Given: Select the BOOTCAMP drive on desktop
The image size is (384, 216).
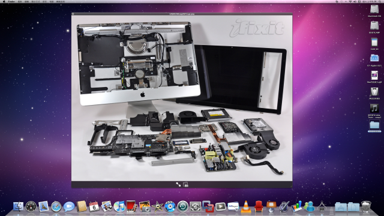Looking at the screenshot, I should 374,28.
